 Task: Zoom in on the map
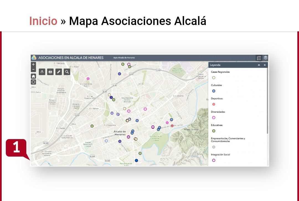pyautogui.click(x=33, y=64)
